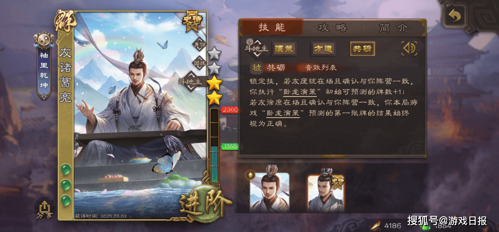Select the 团战 mode diamond
This screenshot has height=232, width=499.
point(200,63)
